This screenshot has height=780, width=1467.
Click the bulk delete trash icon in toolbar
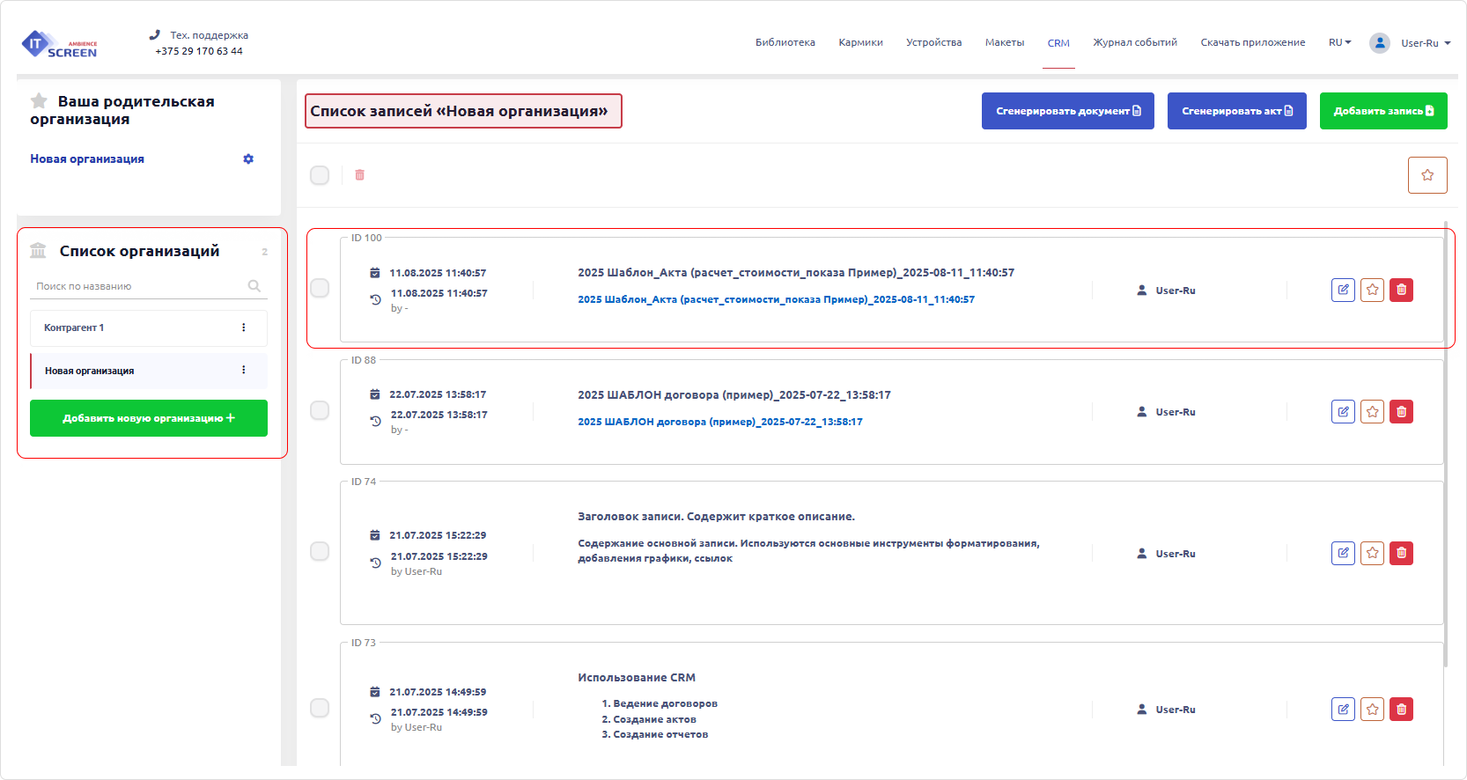tap(359, 175)
